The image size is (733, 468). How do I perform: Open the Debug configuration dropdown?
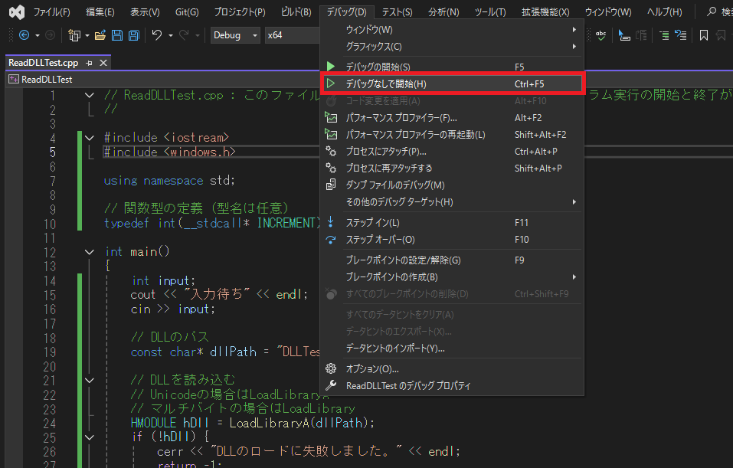(x=234, y=35)
